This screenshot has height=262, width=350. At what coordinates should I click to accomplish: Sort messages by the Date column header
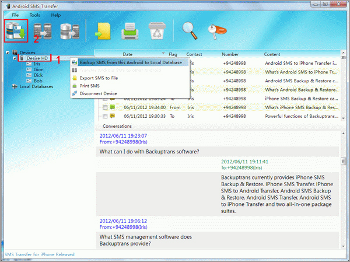127,54
